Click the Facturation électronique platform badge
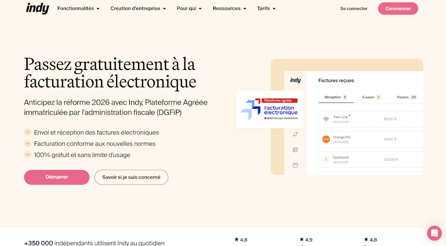Viewport: 446px width, 246px height. pyautogui.click(x=270, y=109)
